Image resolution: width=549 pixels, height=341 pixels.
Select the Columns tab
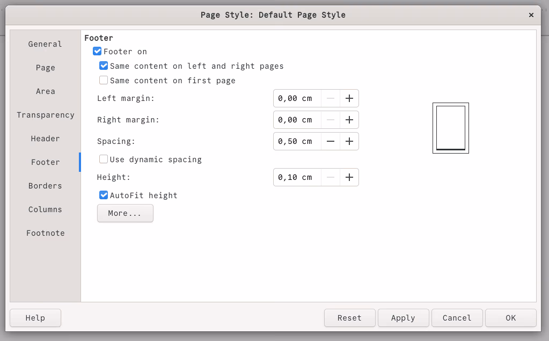[45, 209]
